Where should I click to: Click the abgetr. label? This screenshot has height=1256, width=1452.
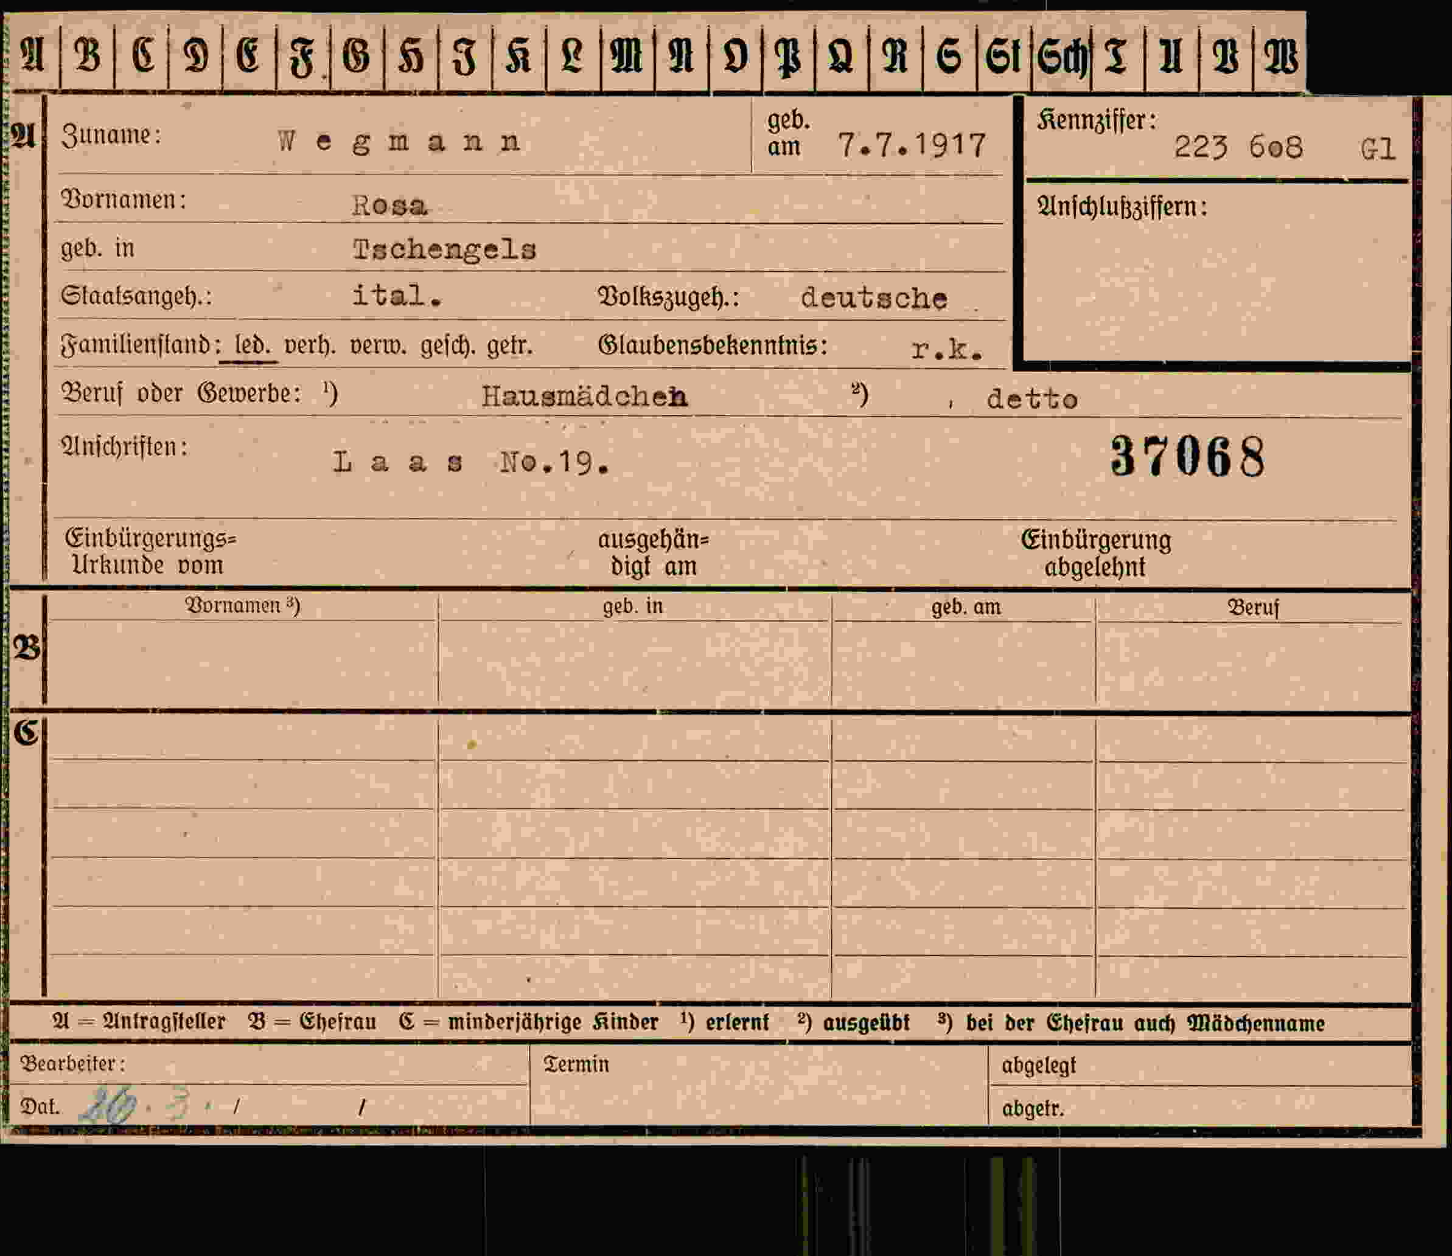[x=1033, y=1109]
